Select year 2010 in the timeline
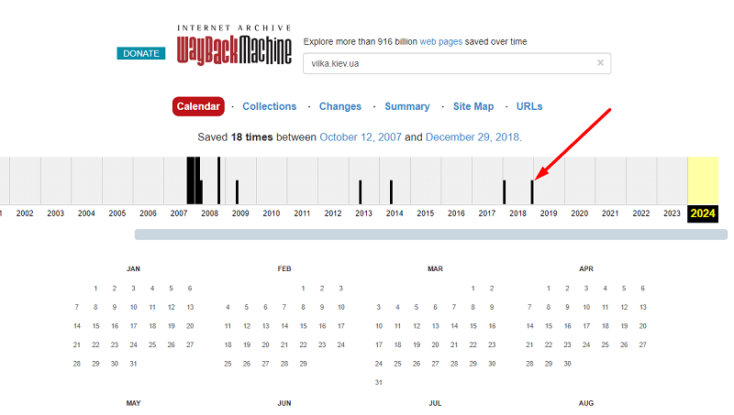734x415 pixels. tap(271, 213)
